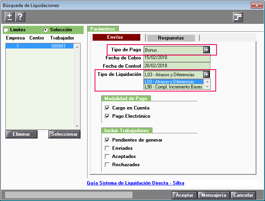Screen dimensions: 265x201
Task: Select the row with worker 000001
Action: tap(40, 46)
